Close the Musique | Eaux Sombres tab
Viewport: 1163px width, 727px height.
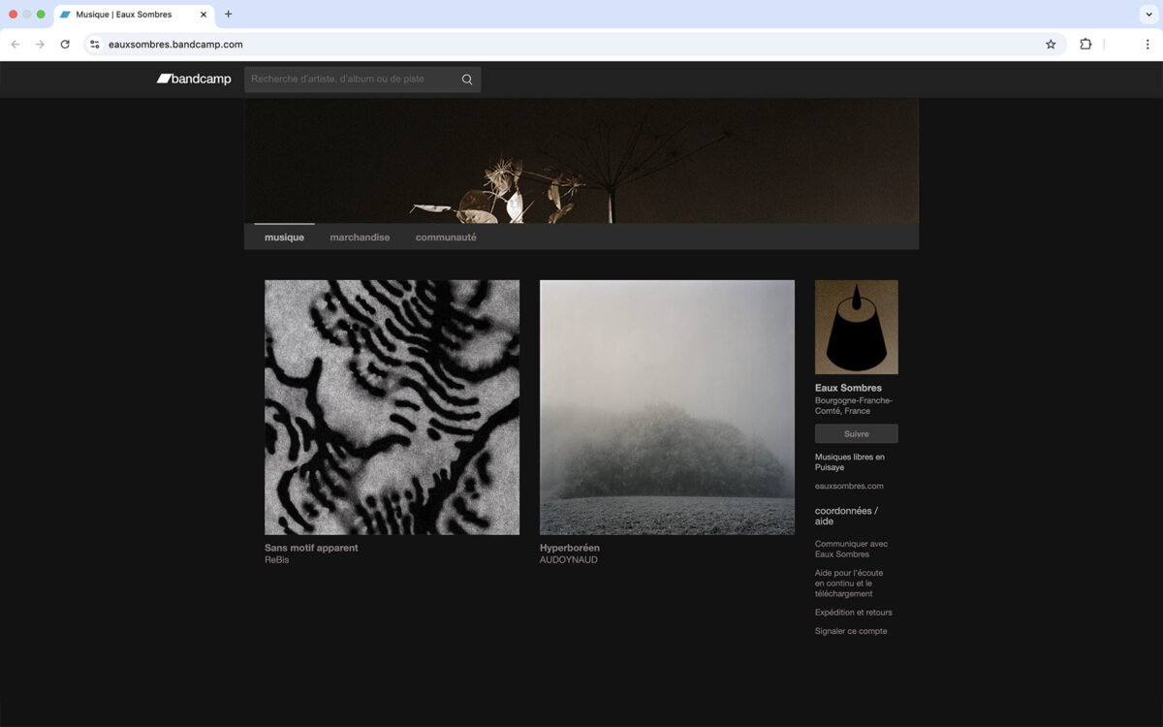[204, 15]
